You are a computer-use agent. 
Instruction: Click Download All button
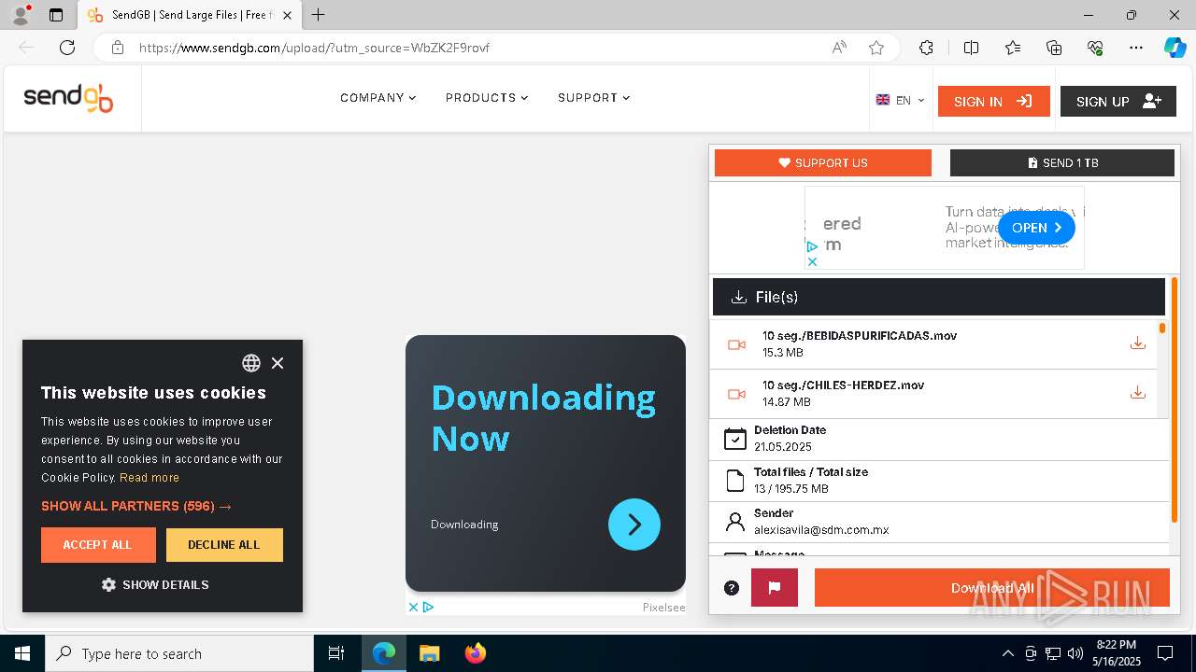tap(992, 588)
